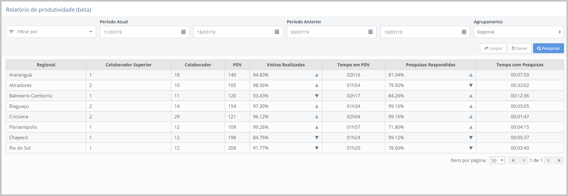Screen dimensions: 568x196
Task: Save filters with the Salvar button
Action: click(519, 48)
